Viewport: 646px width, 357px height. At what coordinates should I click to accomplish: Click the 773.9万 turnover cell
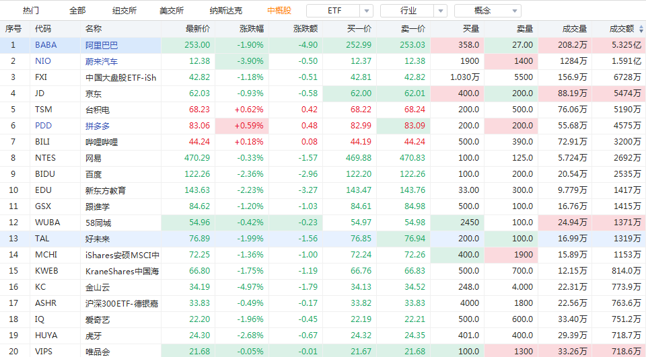pos(619,287)
